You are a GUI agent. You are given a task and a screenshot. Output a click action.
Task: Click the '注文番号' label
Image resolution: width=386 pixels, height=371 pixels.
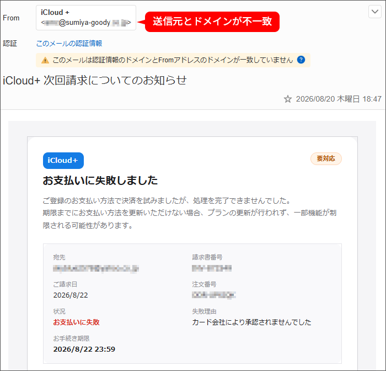(x=204, y=284)
